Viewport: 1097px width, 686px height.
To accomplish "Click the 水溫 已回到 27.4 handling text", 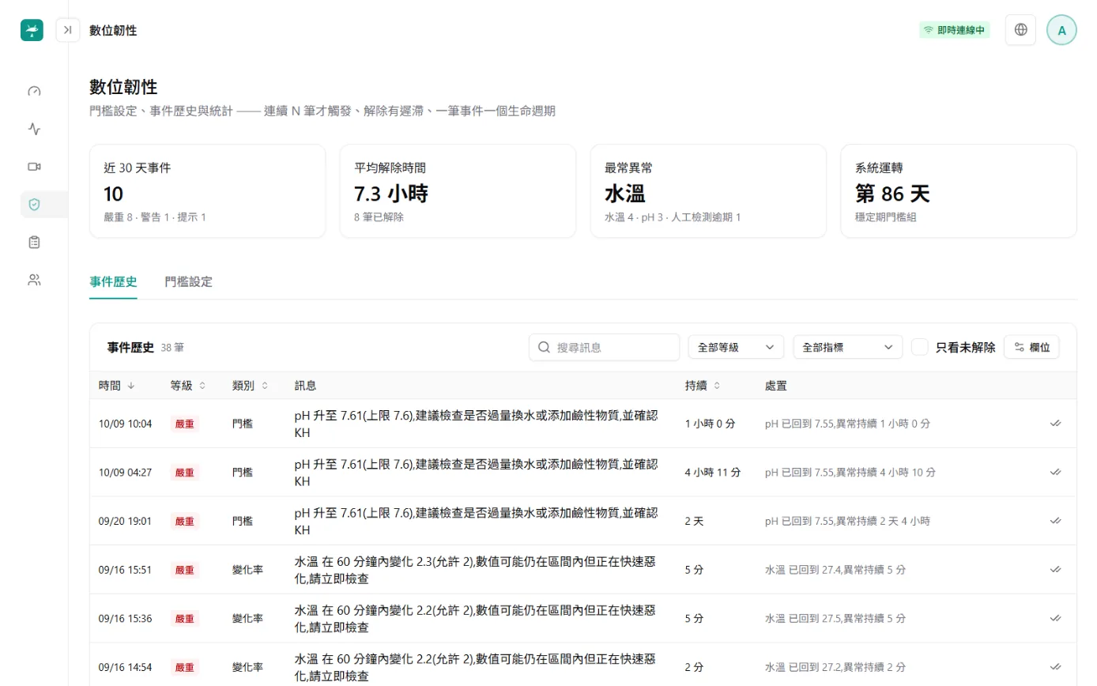I will click(x=835, y=570).
